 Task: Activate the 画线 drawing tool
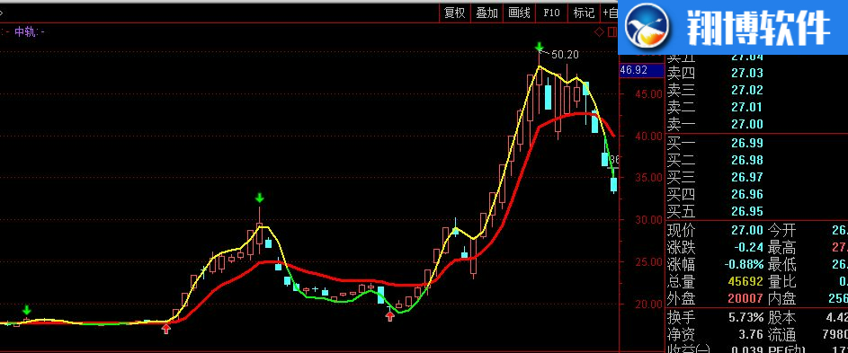(x=519, y=13)
